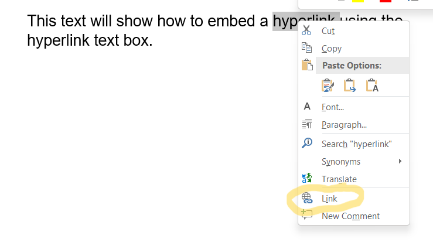The height and width of the screenshot is (249, 433).
Task: Open the Font... dialog entry
Action: click(x=332, y=107)
